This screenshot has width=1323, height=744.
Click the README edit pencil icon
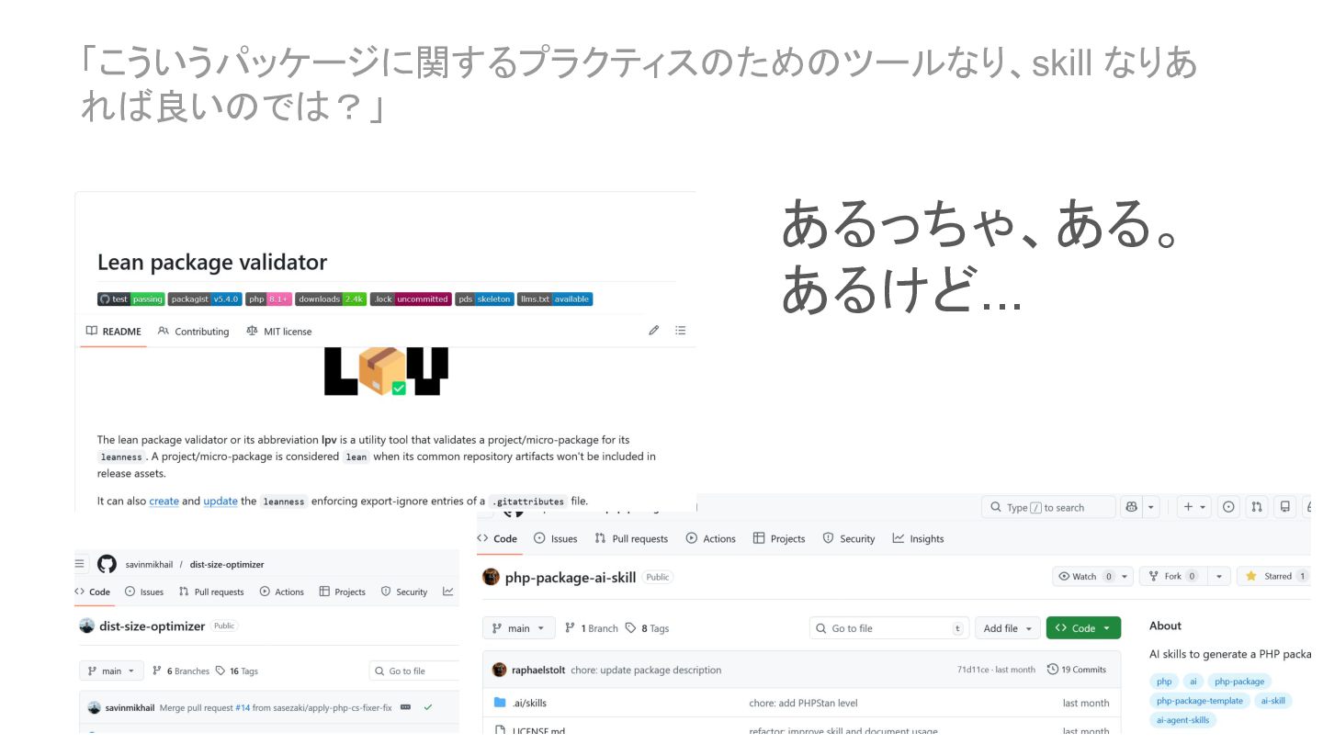653,331
